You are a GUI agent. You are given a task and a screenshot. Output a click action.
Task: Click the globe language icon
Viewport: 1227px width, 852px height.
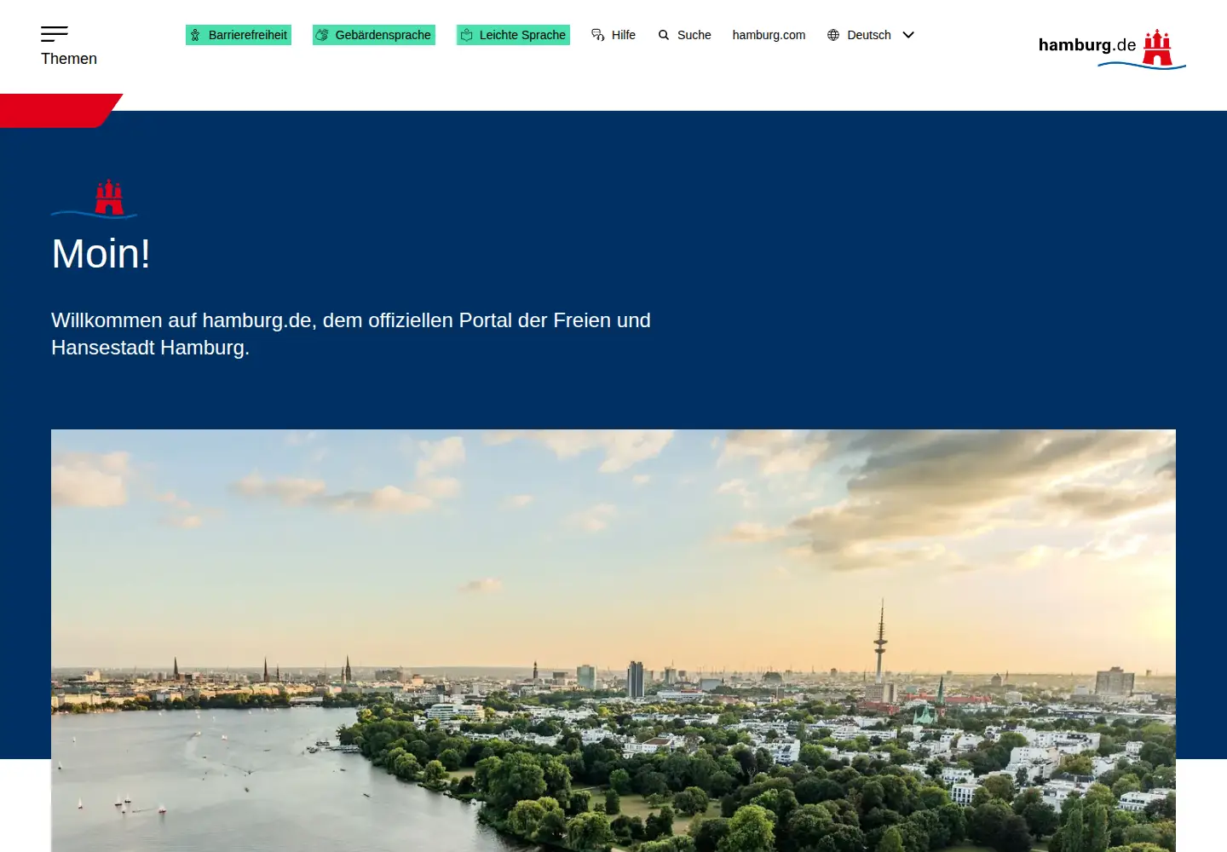click(x=833, y=35)
